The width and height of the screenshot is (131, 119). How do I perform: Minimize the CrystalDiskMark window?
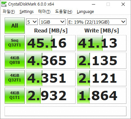tap(94, 4)
